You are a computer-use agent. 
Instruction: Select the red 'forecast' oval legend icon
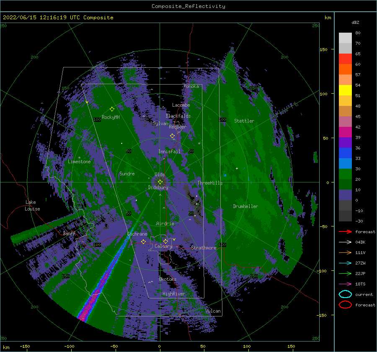[345, 305]
